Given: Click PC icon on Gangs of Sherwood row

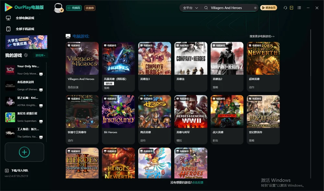Looking at the screenshot, I should pos(41,90).
